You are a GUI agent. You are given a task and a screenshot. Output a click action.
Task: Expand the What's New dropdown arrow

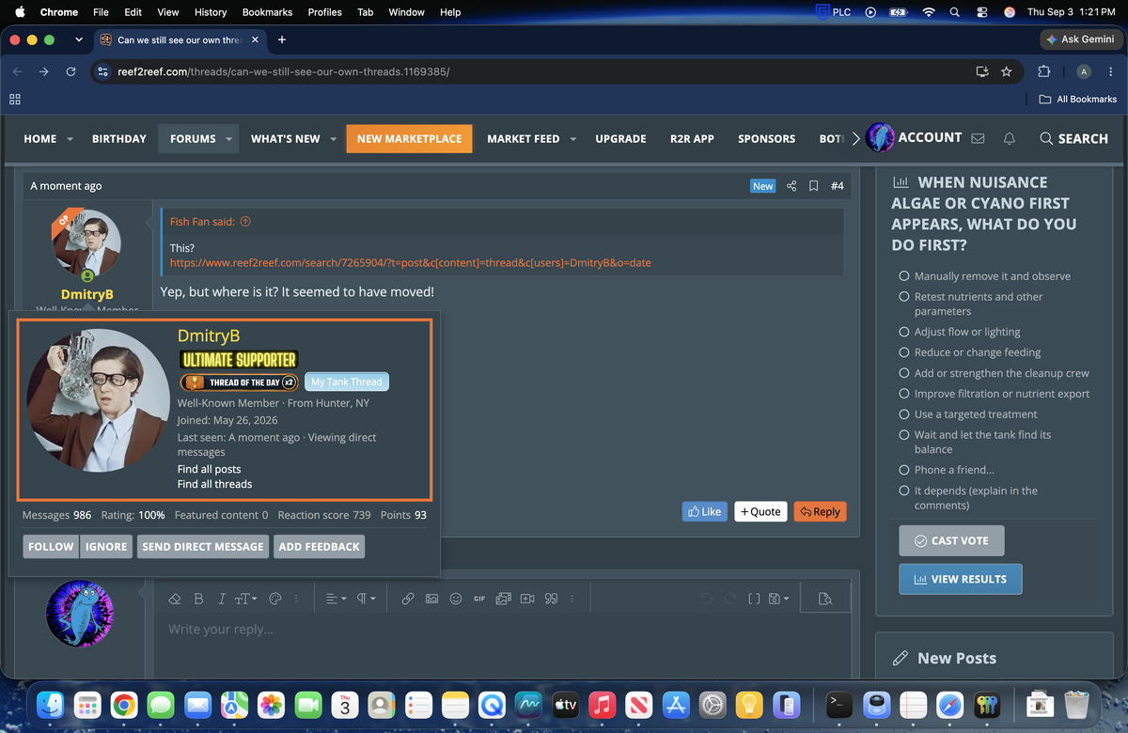click(x=333, y=139)
